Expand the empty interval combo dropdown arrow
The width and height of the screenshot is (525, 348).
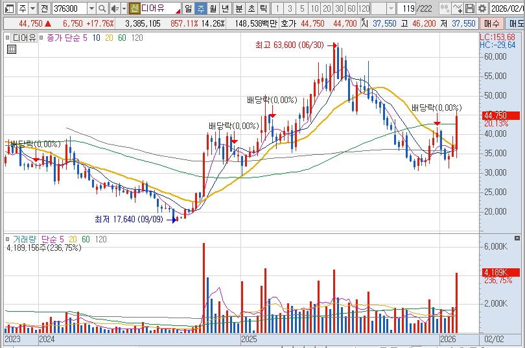tap(391, 8)
